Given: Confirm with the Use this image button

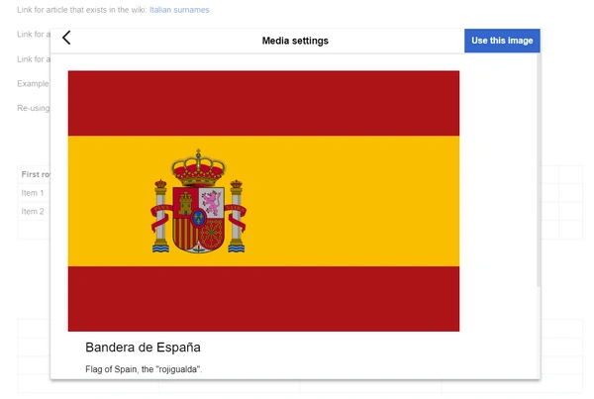Looking at the screenshot, I should [502, 41].
